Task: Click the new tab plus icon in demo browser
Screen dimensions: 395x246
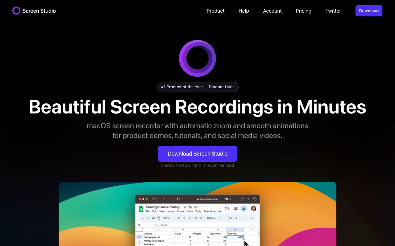Action: 248,199
